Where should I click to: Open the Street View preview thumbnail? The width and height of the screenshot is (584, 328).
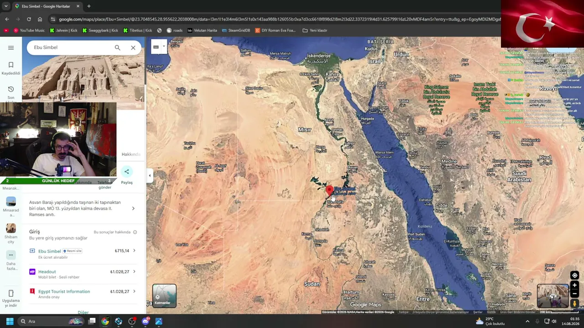tap(553, 296)
